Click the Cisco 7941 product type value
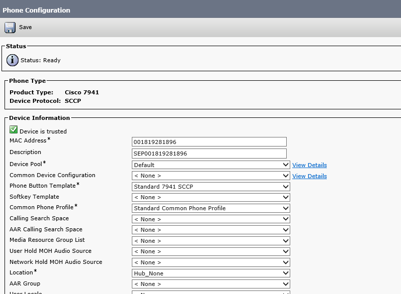The height and width of the screenshot is (294, 401). pos(82,92)
